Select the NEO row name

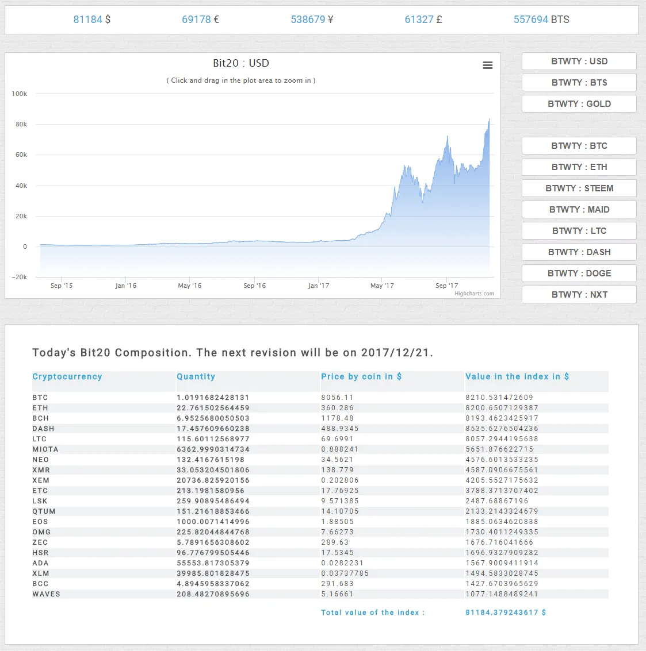(41, 460)
